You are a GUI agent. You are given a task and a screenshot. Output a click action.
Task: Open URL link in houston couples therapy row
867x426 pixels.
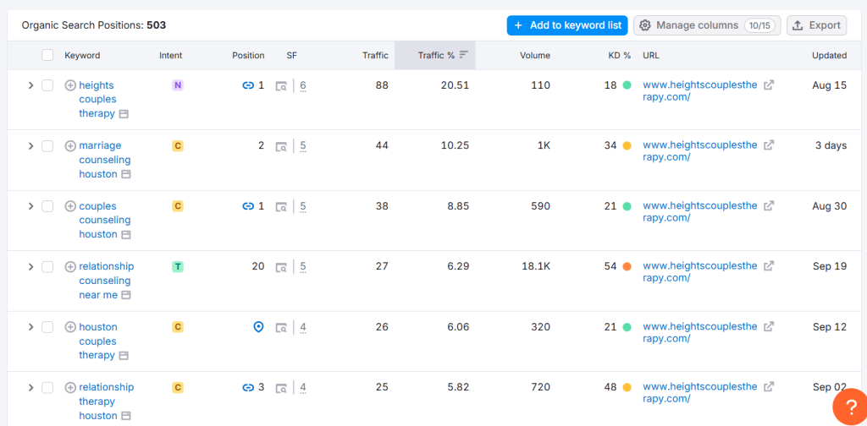(x=700, y=333)
